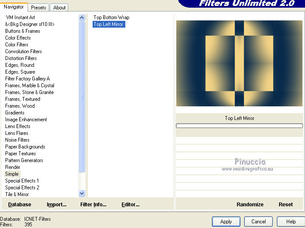Select Gradients category
The width and height of the screenshot is (305, 228).
point(15,113)
